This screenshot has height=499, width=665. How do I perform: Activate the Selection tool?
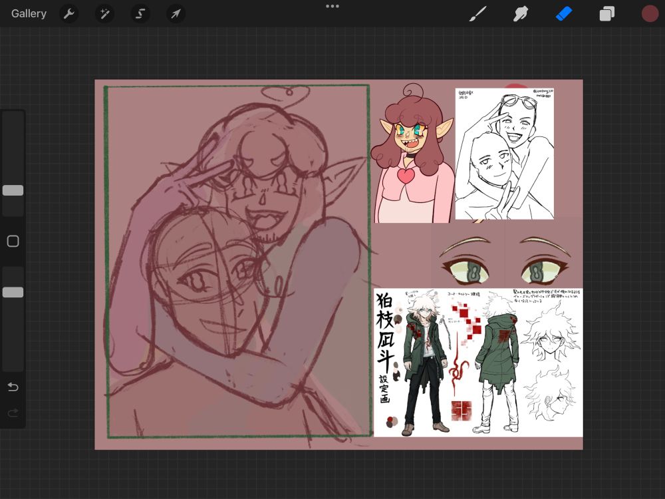[140, 14]
